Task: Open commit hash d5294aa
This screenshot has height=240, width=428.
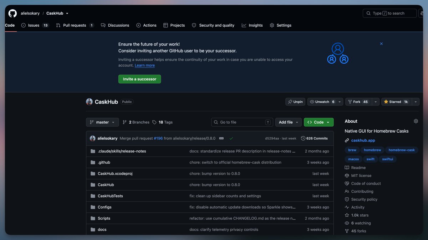Action: (x=272, y=138)
